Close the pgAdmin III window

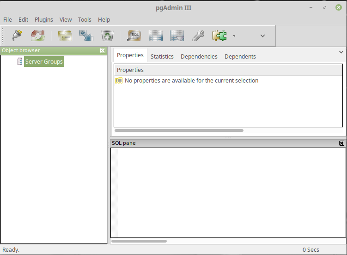tap(338, 7)
